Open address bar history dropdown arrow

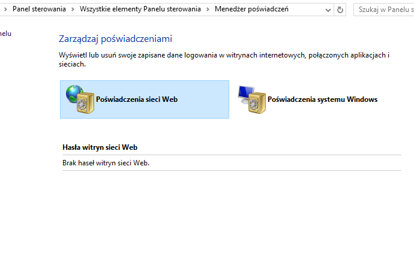[328, 10]
